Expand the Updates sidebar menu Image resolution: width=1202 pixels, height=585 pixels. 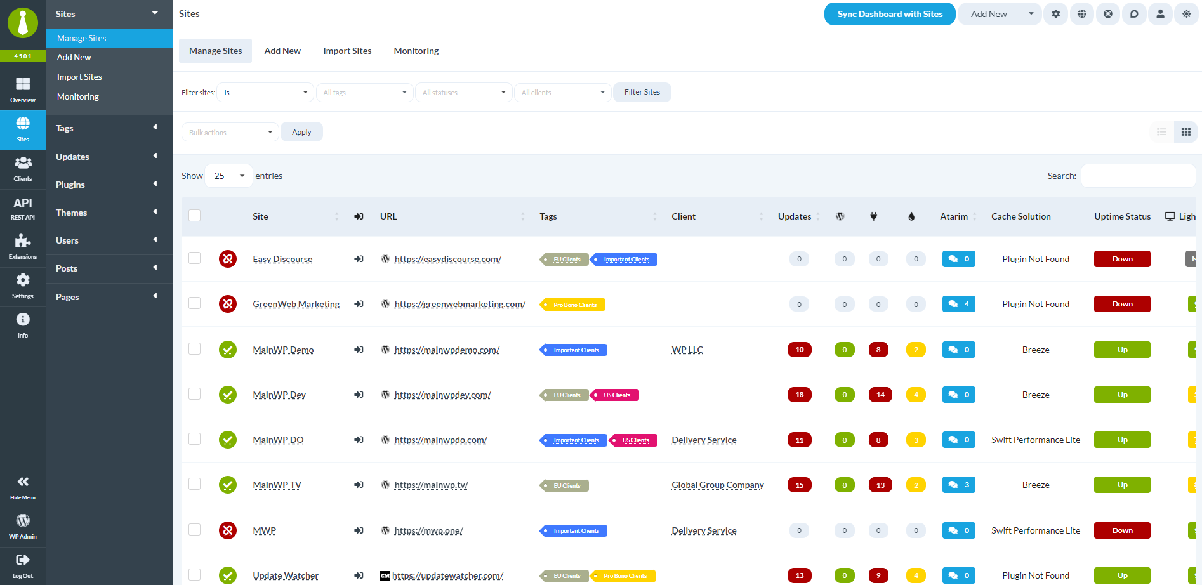[x=109, y=157]
